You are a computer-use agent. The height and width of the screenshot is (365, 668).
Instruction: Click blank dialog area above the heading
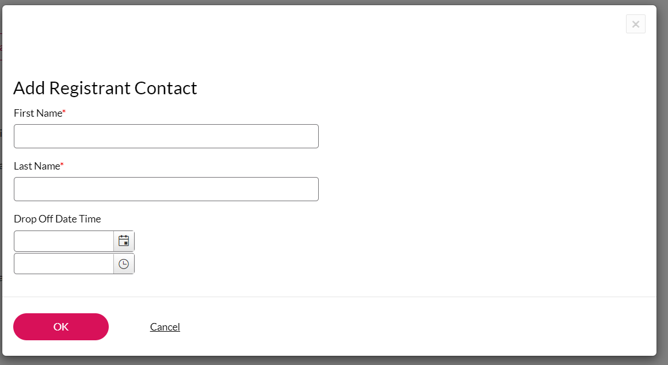[x=288, y=40]
